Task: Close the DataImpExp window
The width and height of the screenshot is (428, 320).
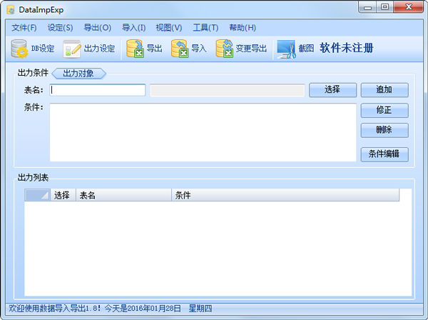Action: pos(408,7)
